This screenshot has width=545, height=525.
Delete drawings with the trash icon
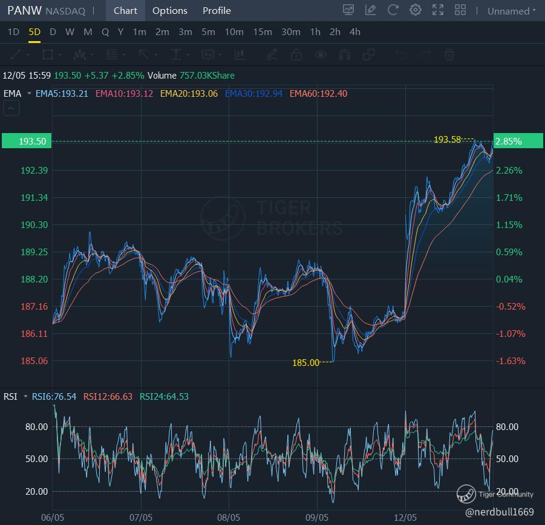pyautogui.click(x=449, y=54)
